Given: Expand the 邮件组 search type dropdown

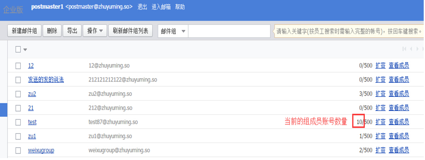Looking at the screenshot, I should [x=173, y=31].
